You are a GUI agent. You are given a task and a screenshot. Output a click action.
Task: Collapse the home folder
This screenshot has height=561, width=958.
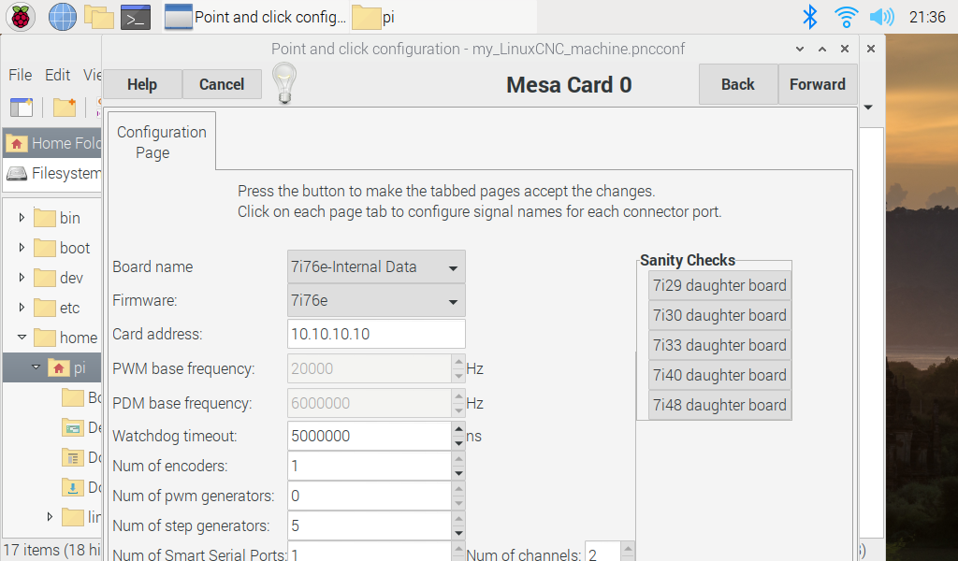(22, 337)
